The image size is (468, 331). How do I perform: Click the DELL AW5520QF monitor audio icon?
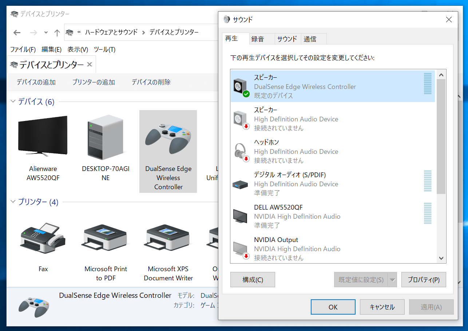[240, 217]
